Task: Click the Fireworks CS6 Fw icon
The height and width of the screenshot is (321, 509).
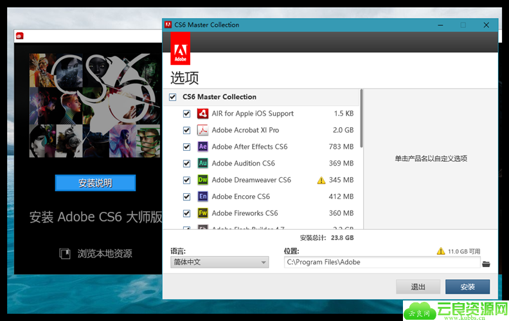Action: pyautogui.click(x=203, y=213)
